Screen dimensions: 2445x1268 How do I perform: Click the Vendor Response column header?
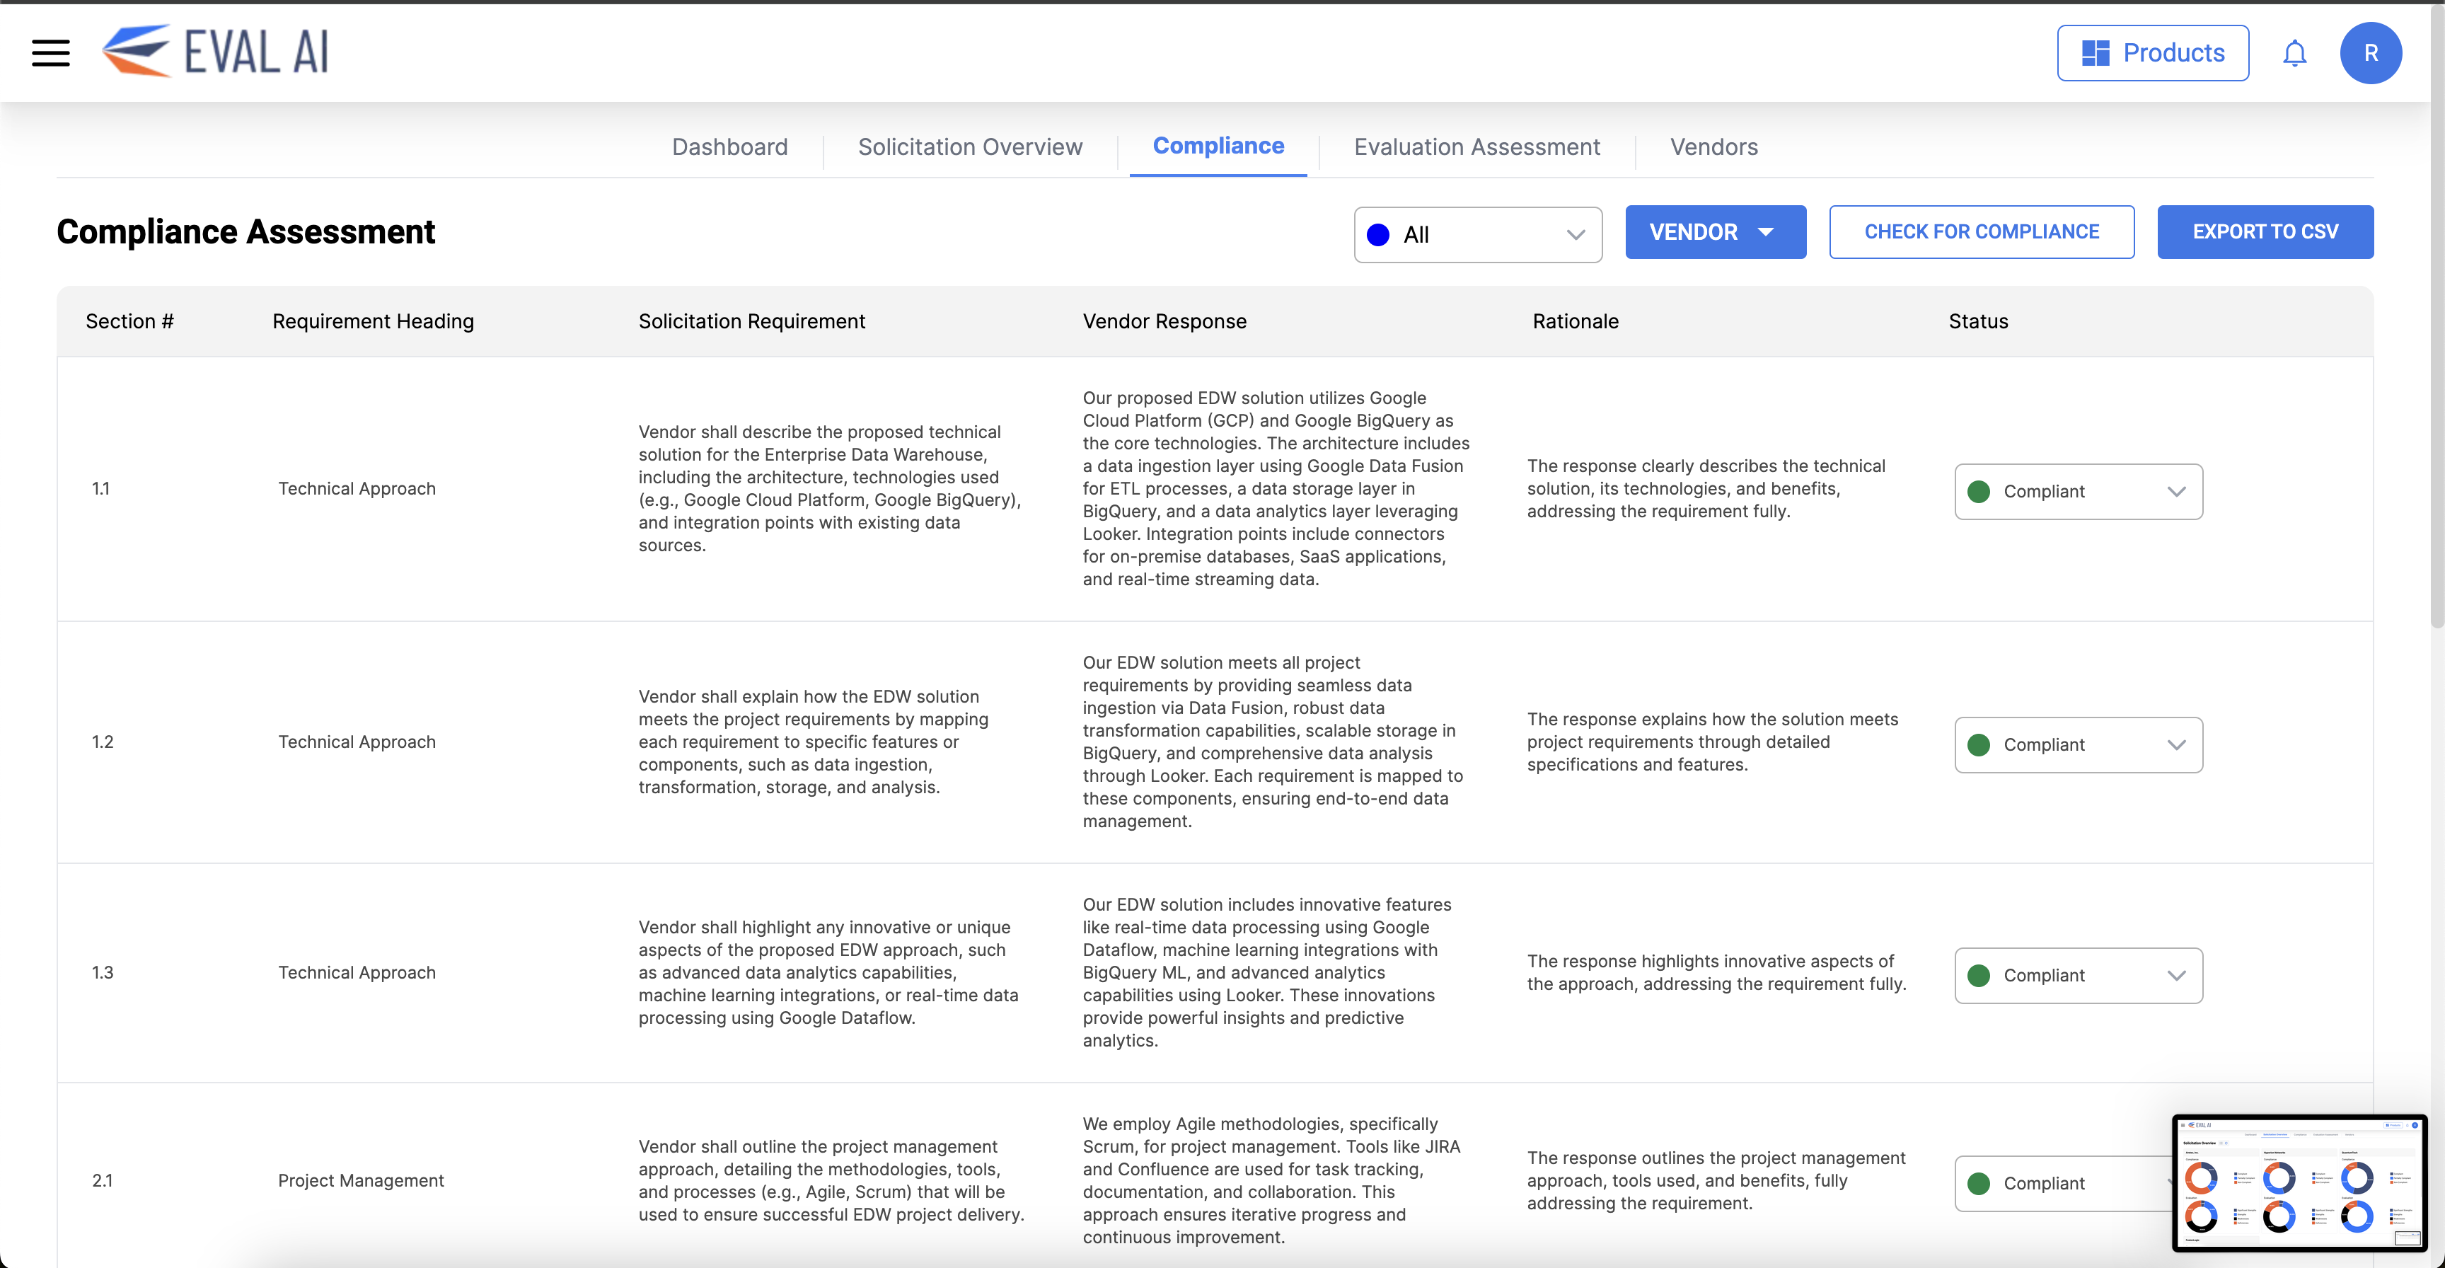(x=1164, y=322)
